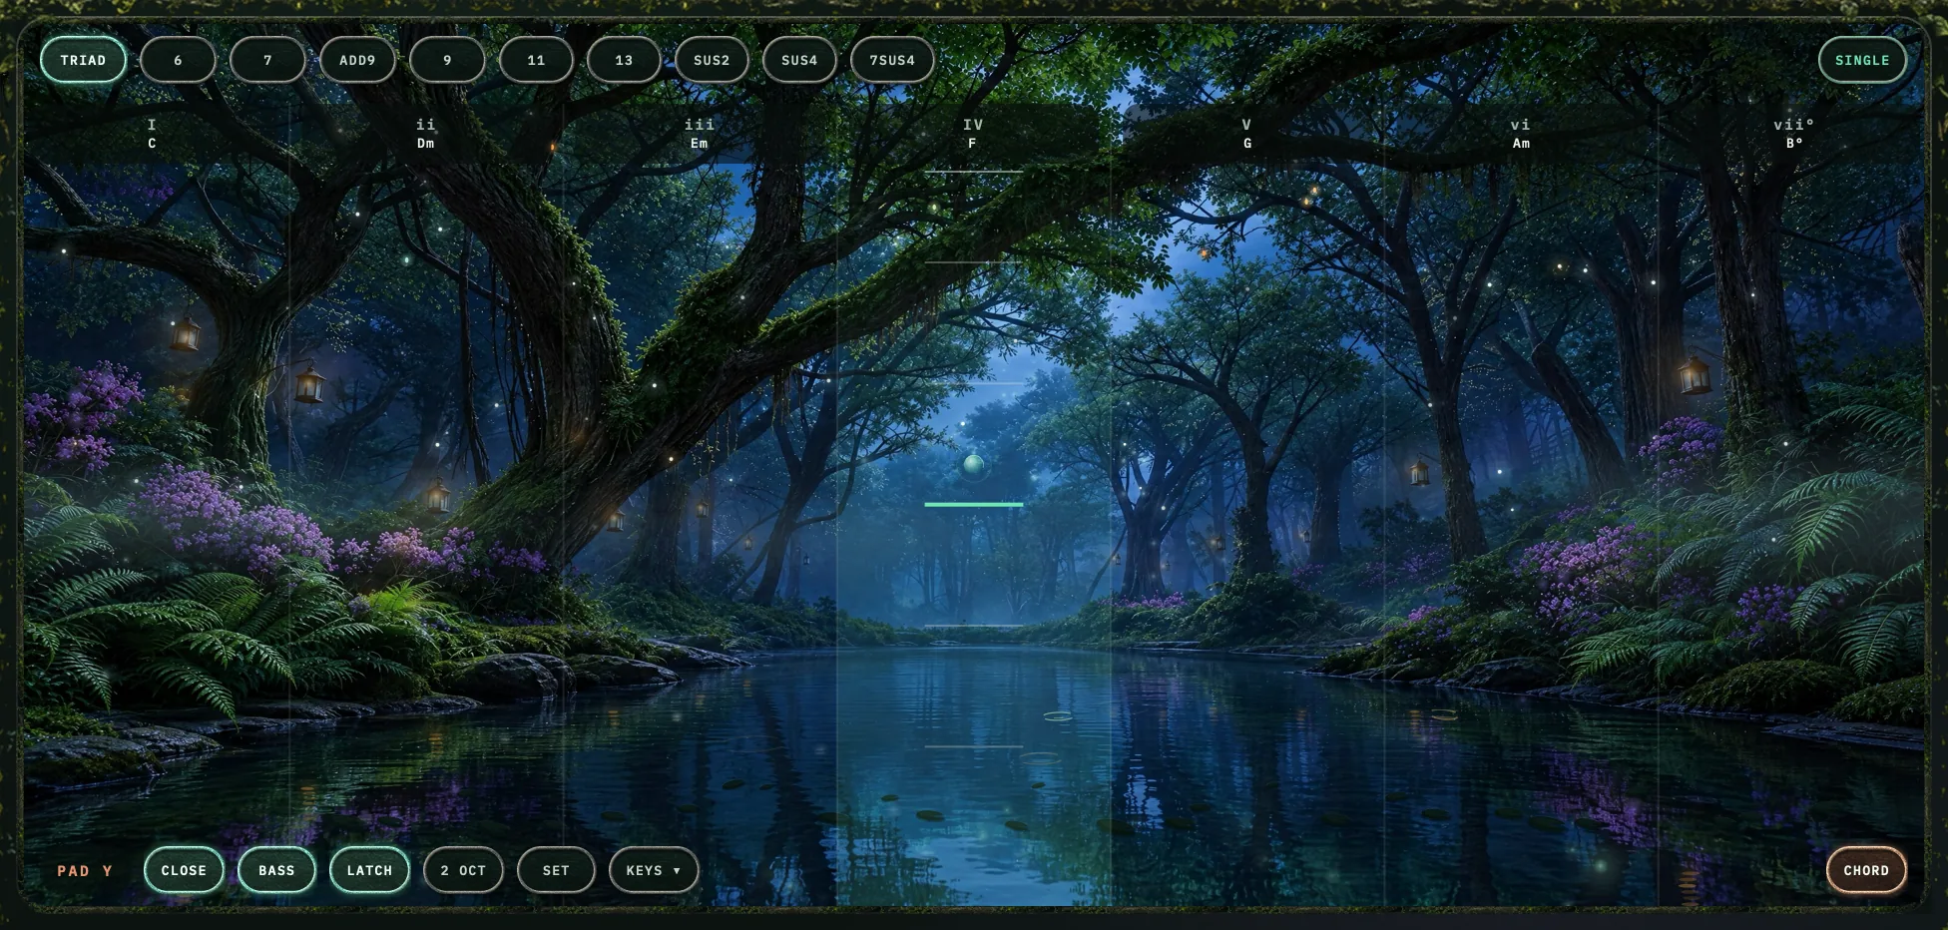The image size is (1948, 930).
Task: Pick the 13 chord extension
Action: tap(624, 60)
